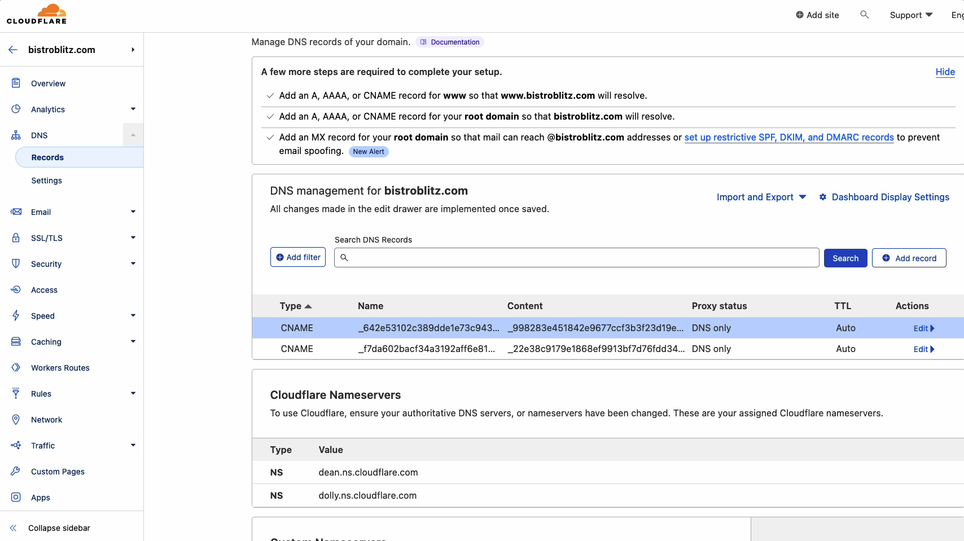Select Records under DNS
The height and width of the screenshot is (541, 964).
(x=47, y=157)
